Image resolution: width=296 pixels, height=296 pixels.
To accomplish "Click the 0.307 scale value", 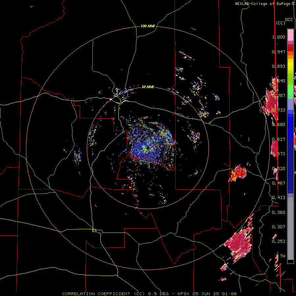I will [x=279, y=227].
